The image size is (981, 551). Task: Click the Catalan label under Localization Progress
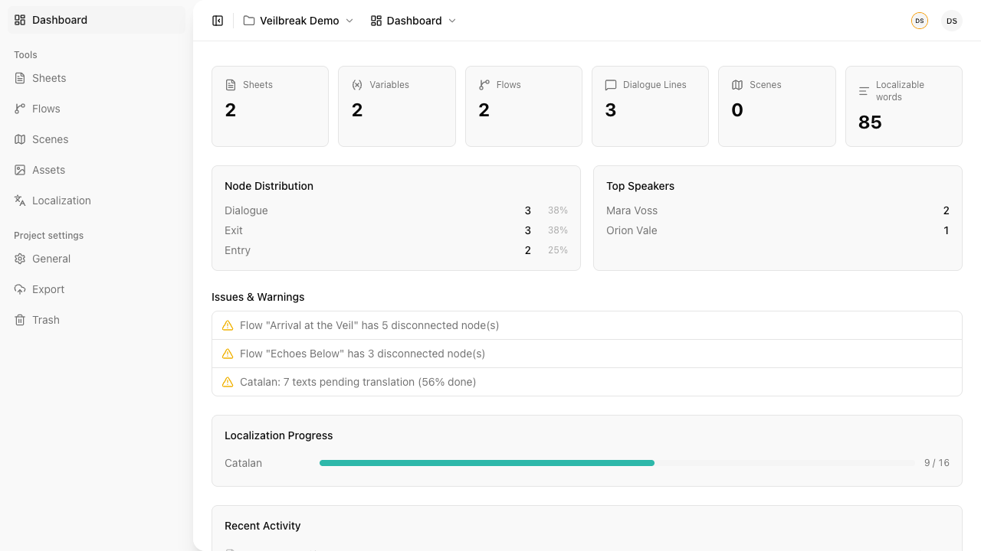[243, 463]
